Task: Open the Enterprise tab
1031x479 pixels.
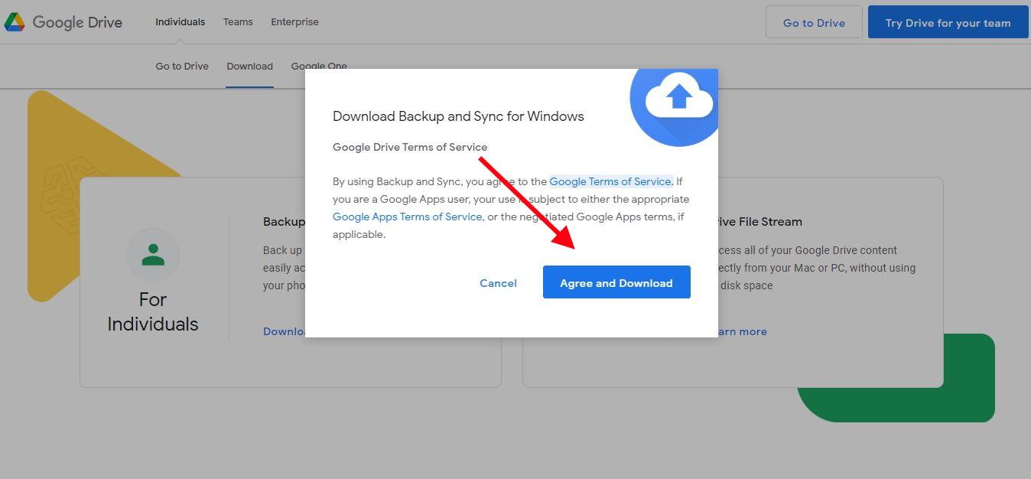Action: click(x=294, y=22)
